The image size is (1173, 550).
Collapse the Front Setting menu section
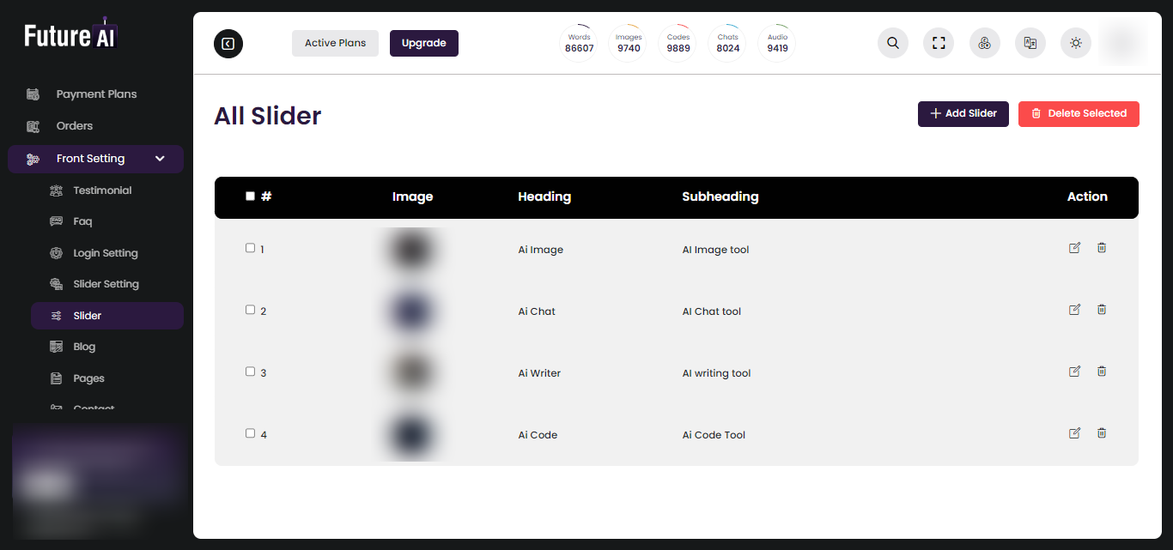[x=160, y=159]
